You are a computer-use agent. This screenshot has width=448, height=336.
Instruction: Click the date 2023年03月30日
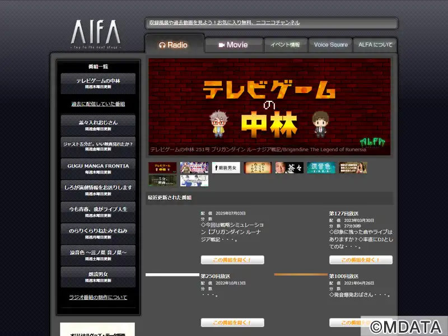pos(359,220)
